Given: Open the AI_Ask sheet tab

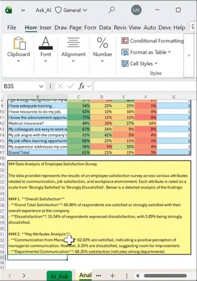Looking at the screenshot, I should [x=59, y=276].
